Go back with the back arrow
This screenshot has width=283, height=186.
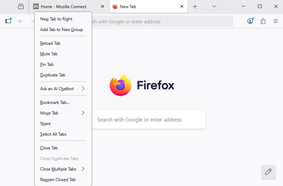click(21, 21)
